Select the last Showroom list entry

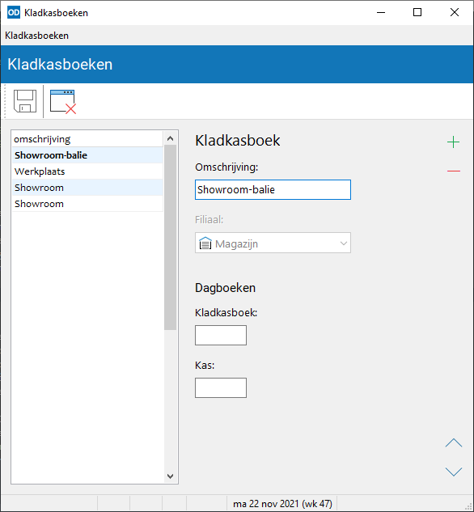(x=87, y=204)
